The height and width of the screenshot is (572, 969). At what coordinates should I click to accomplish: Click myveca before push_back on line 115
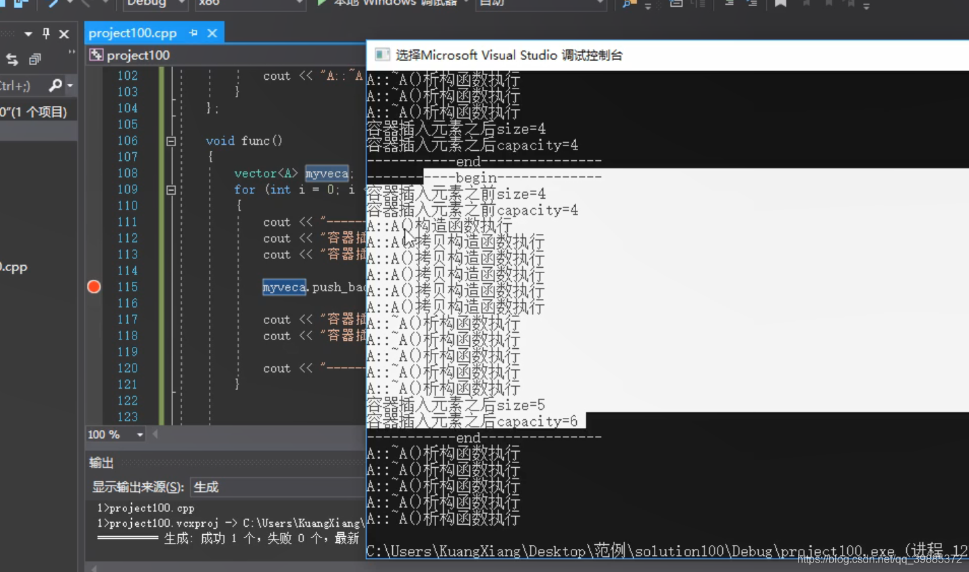coord(284,287)
